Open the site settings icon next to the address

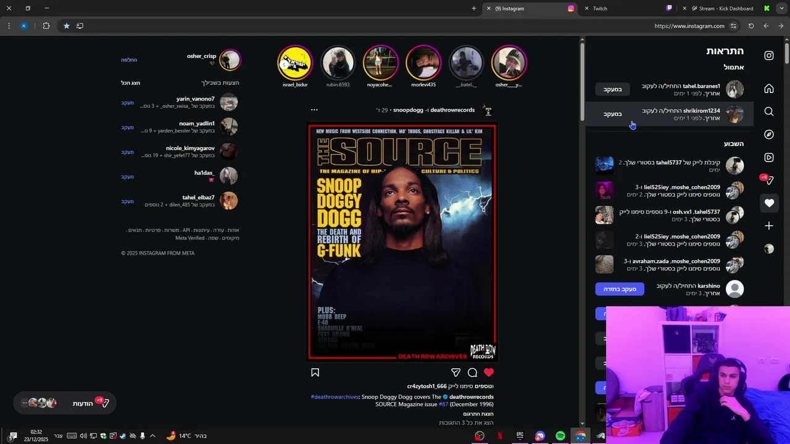click(x=733, y=26)
